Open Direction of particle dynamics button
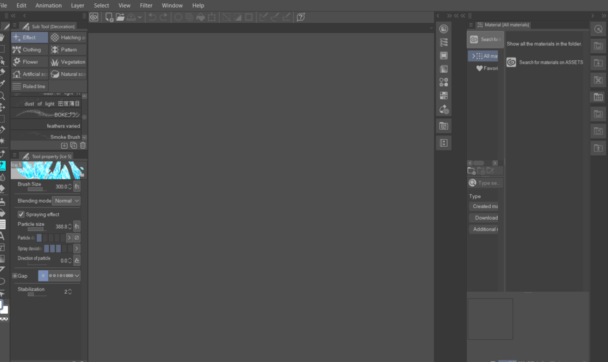 tap(77, 261)
